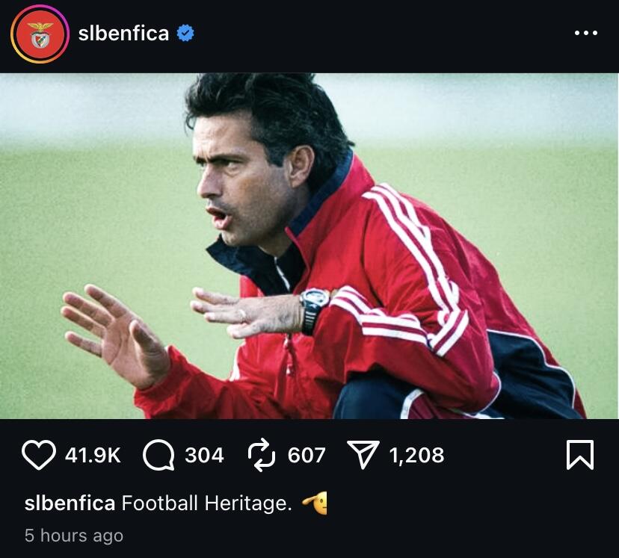The height and width of the screenshot is (558, 619).
Task: View the 41.9K likes list
Action: 93,455
